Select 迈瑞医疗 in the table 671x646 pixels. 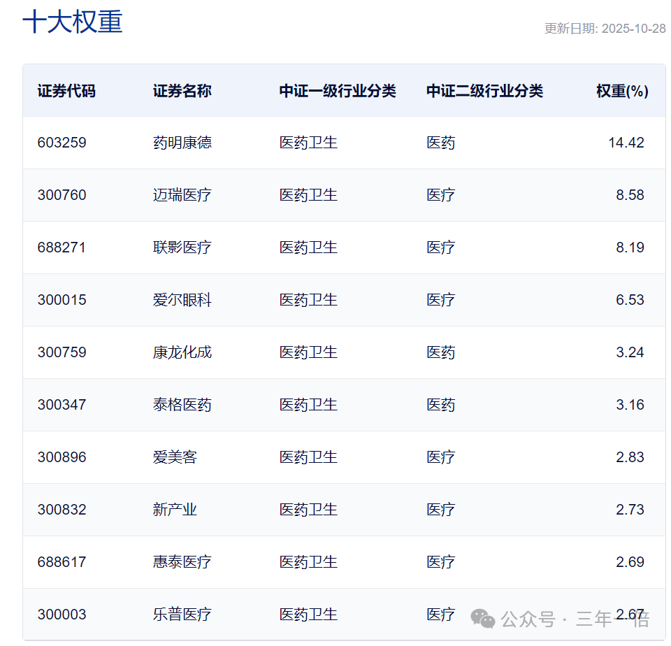click(175, 194)
